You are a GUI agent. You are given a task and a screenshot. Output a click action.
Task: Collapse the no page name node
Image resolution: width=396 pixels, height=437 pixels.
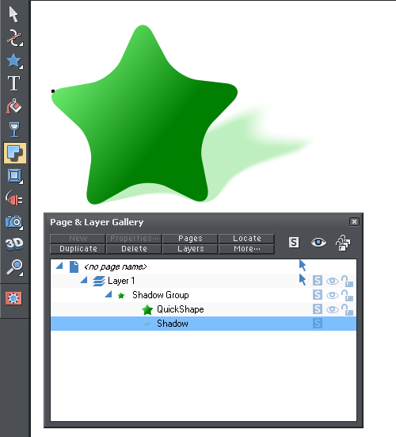click(x=59, y=266)
